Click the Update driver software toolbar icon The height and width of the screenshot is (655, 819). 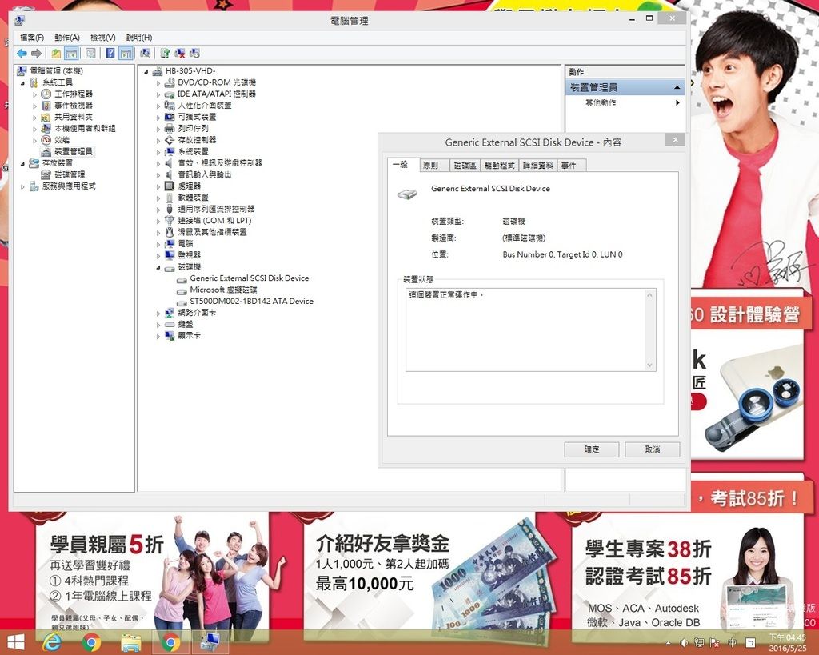click(x=165, y=54)
